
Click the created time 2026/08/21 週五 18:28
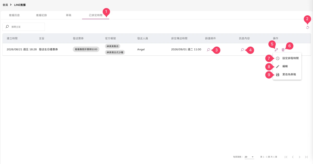coord(22,49)
